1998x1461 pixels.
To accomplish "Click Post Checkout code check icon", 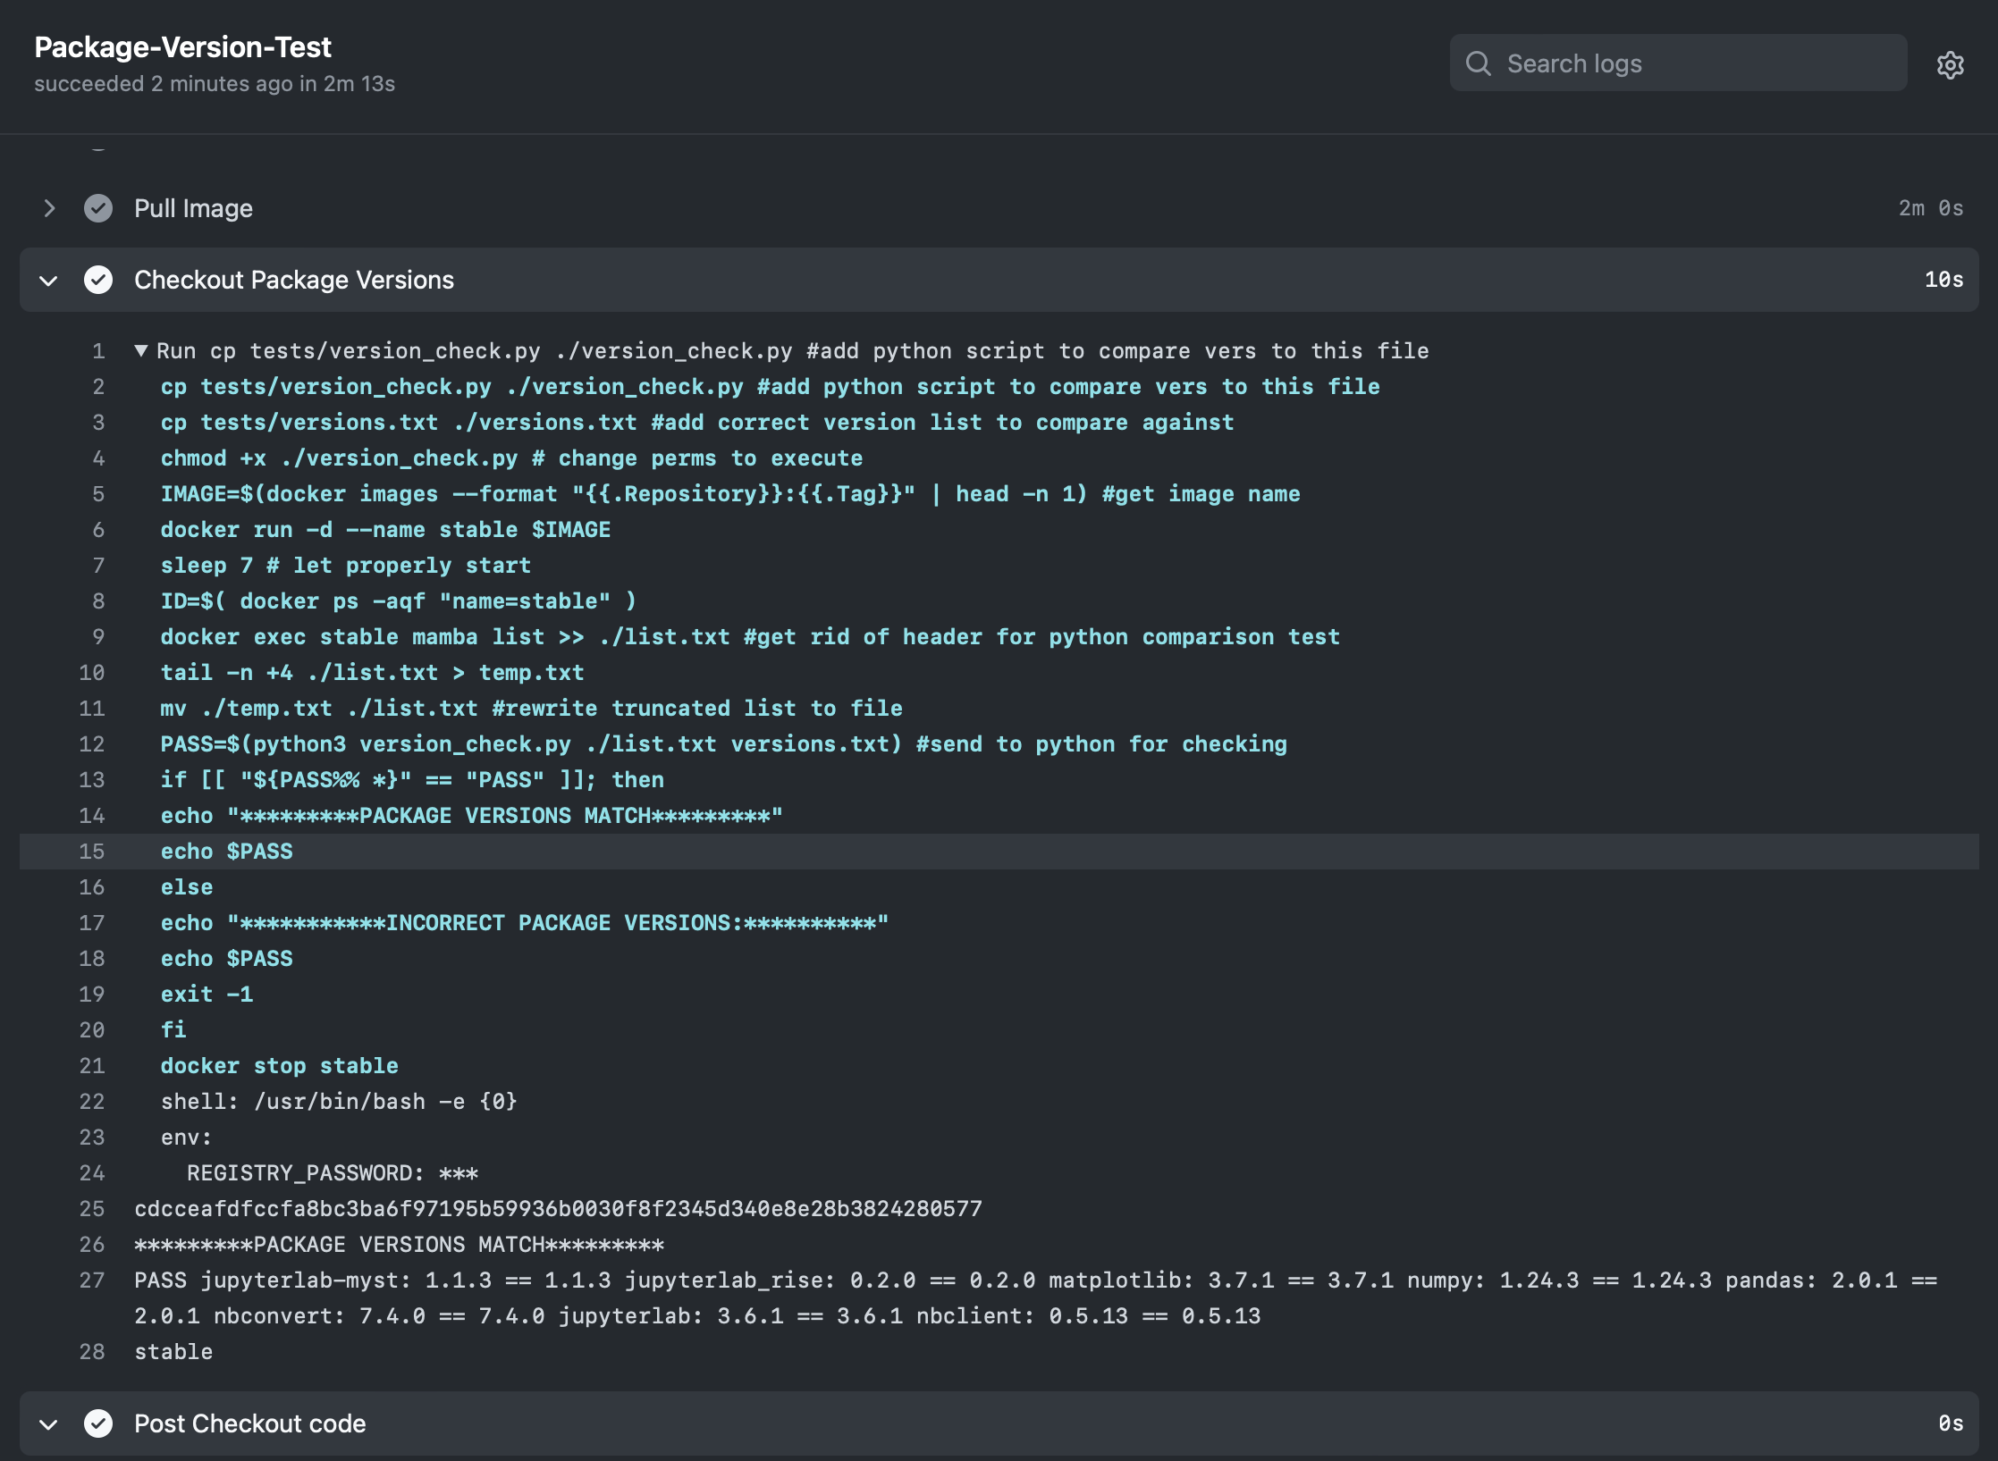I will pos(98,1423).
